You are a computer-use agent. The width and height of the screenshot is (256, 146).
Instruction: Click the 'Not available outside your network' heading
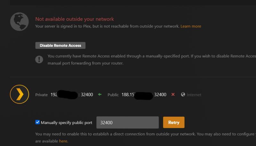75,19
